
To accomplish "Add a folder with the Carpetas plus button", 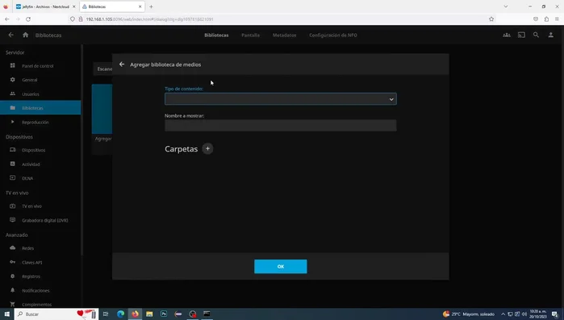I will pyautogui.click(x=207, y=148).
